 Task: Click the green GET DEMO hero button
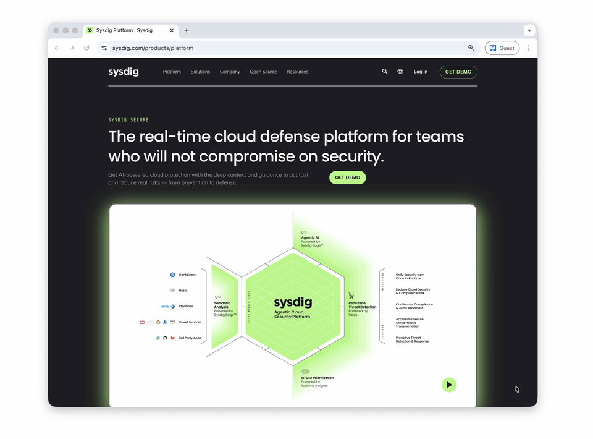click(347, 177)
